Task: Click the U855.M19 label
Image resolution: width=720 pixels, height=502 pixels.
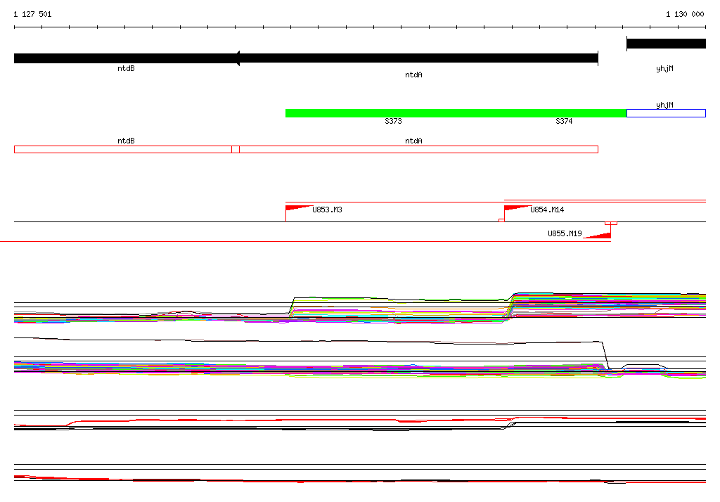Action: 565,234
